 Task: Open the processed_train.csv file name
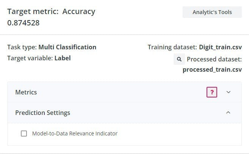[x=212, y=69]
